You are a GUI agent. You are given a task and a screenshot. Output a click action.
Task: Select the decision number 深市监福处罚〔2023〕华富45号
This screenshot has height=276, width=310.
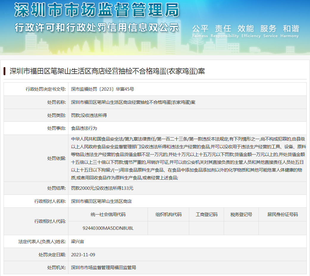click(x=102, y=89)
